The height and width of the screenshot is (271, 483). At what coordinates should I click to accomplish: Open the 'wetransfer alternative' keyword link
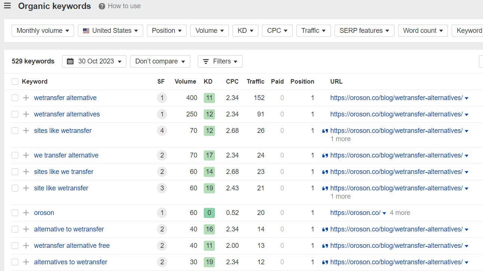click(x=65, y=98)
